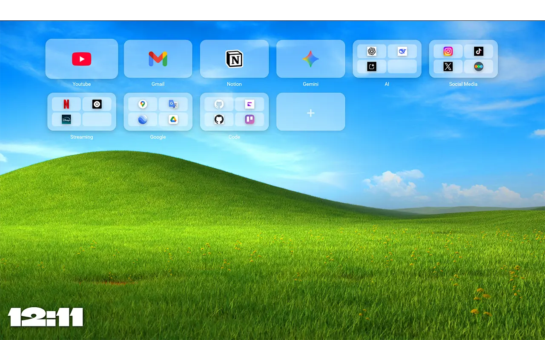
Task: Click the "Notion" label text
Action: (234, 84)
